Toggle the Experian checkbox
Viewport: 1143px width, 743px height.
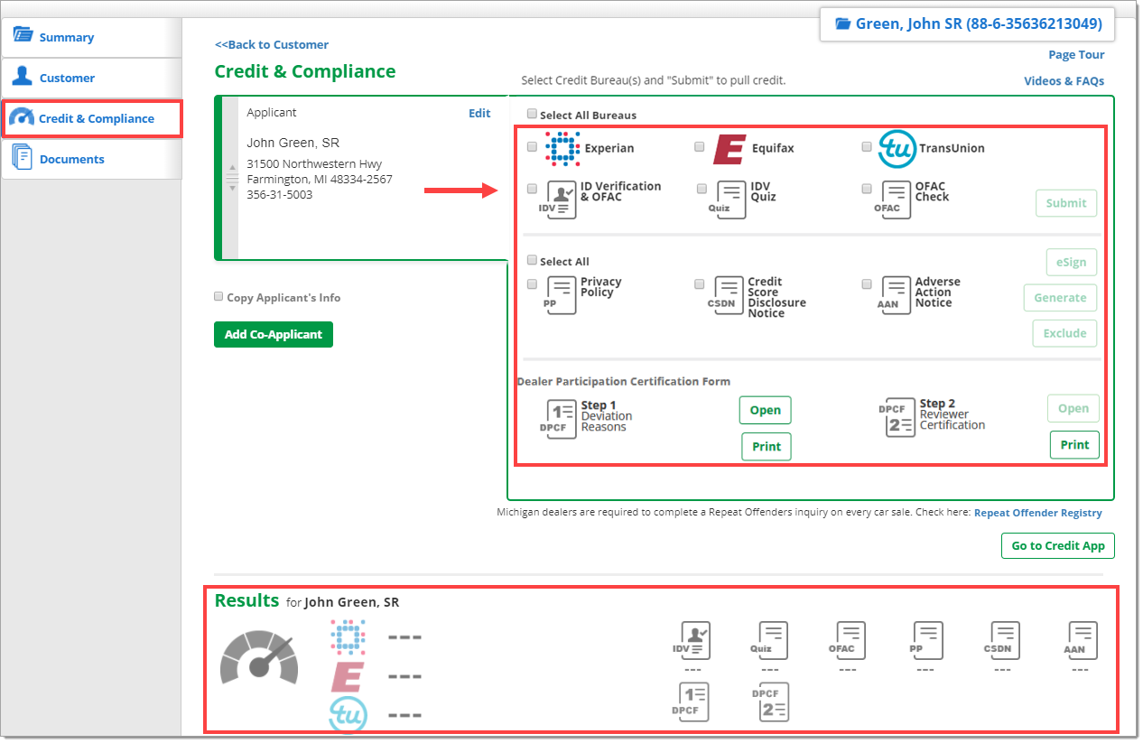tap(532, 147)
